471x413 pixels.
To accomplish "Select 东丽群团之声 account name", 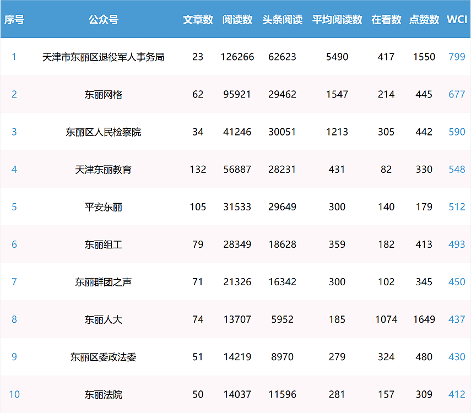I will [104, 282].
